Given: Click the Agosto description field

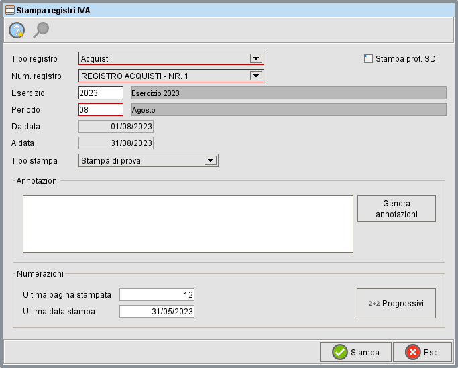Looking at the screenshot, I should pyautogui.click(x=289, y=109).
